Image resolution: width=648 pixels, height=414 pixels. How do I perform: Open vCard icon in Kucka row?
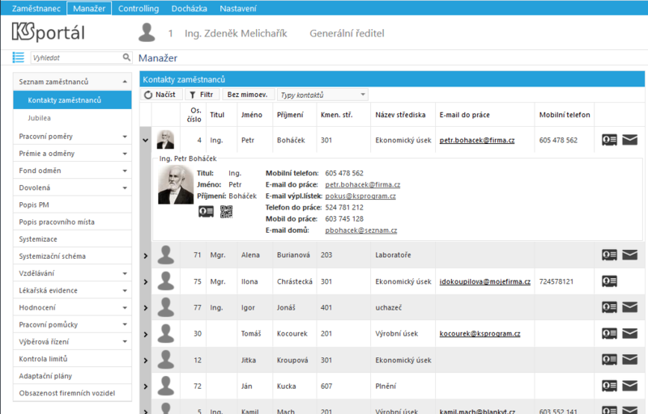click(x=609, y=386)
